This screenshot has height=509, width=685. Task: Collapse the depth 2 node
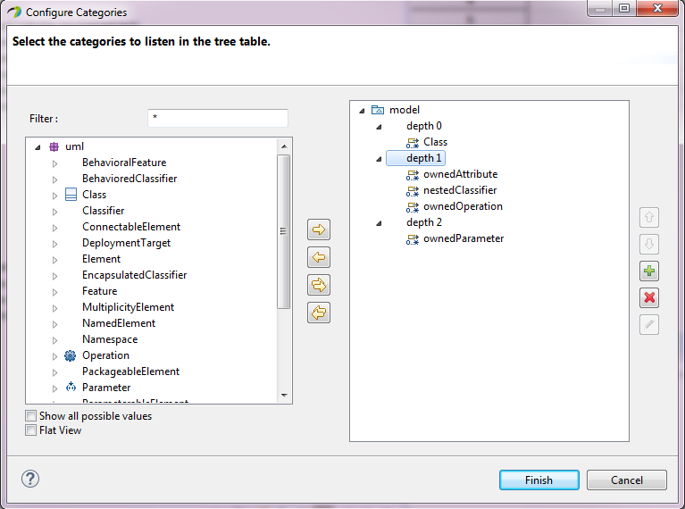pyautogui.click(x=379, y=223)
